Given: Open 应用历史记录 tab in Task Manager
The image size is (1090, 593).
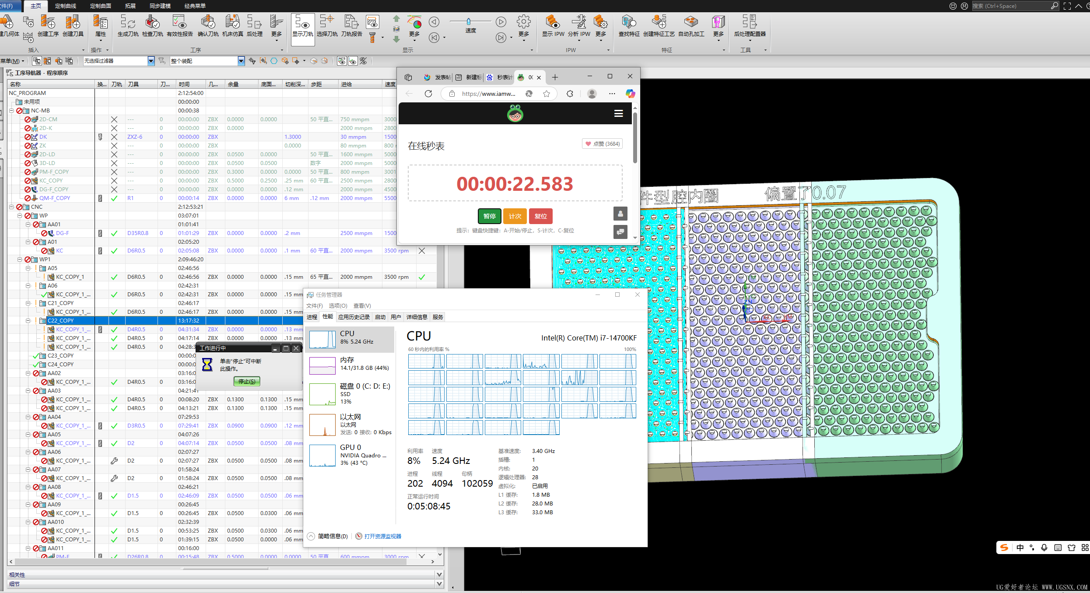Looking at the screenshot, I should point(354,317).
